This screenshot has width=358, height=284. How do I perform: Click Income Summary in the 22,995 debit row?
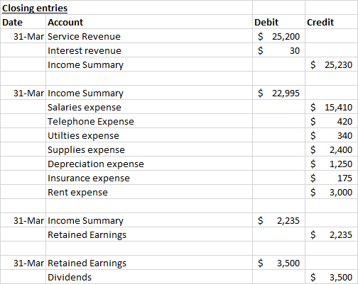[149, 93]
